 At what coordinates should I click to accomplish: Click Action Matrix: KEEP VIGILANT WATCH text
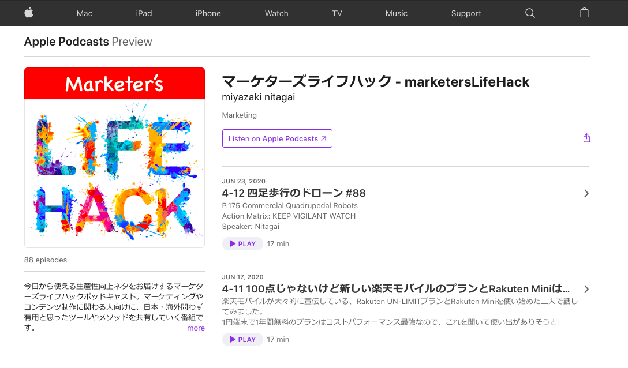coord(289,216)
